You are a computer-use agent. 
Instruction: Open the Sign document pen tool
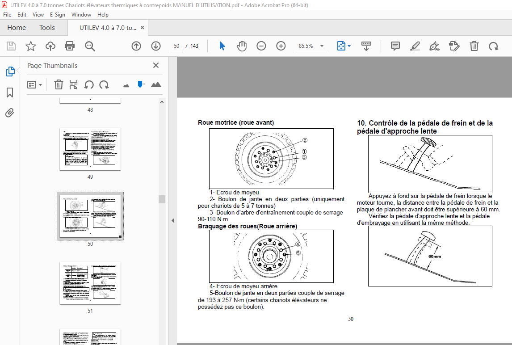tap(434, 46)
